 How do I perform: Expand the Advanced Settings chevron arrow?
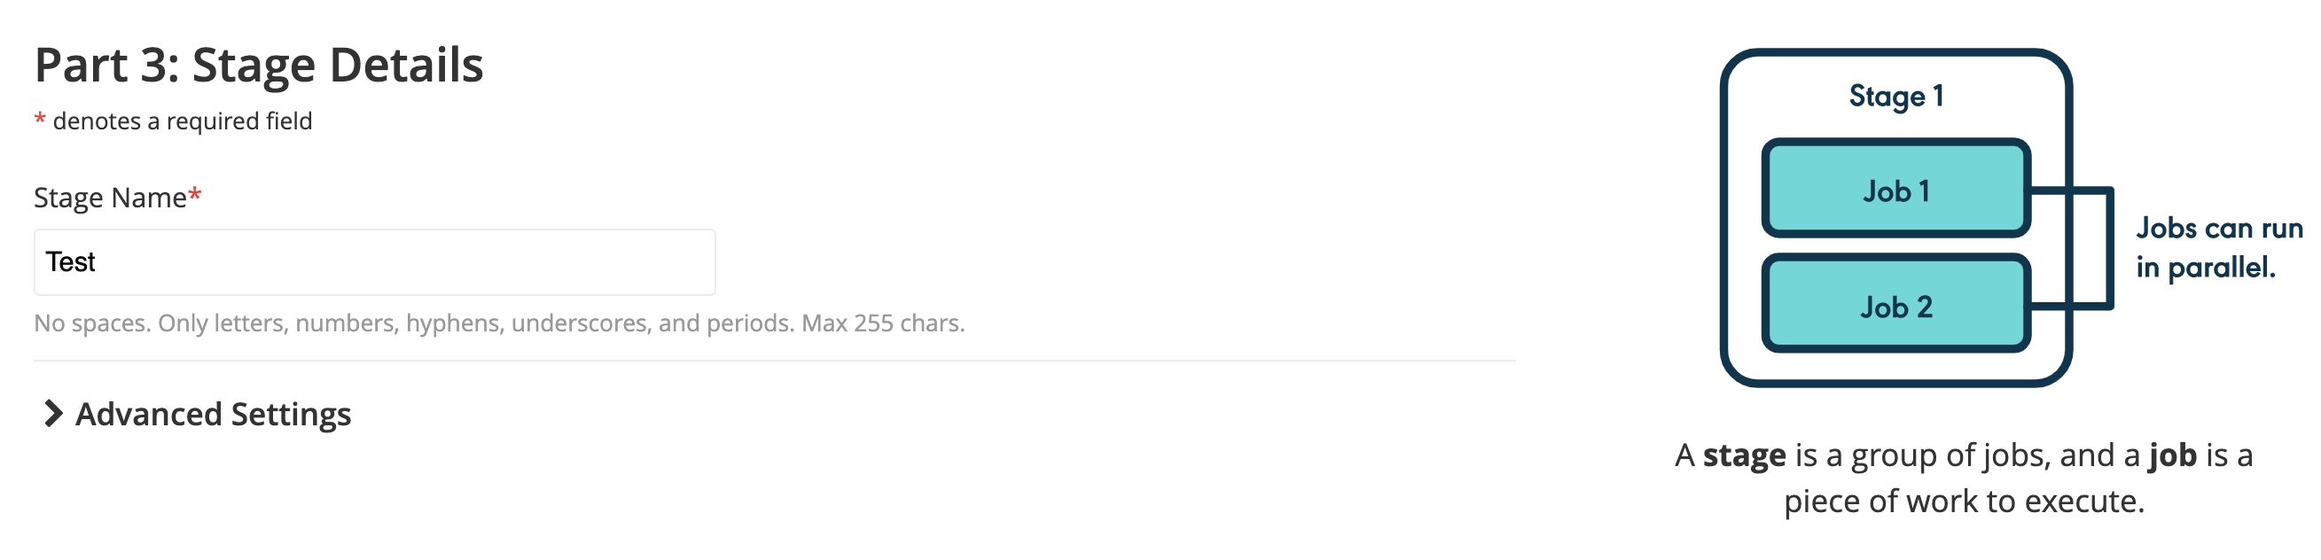(x=53, y=413)
